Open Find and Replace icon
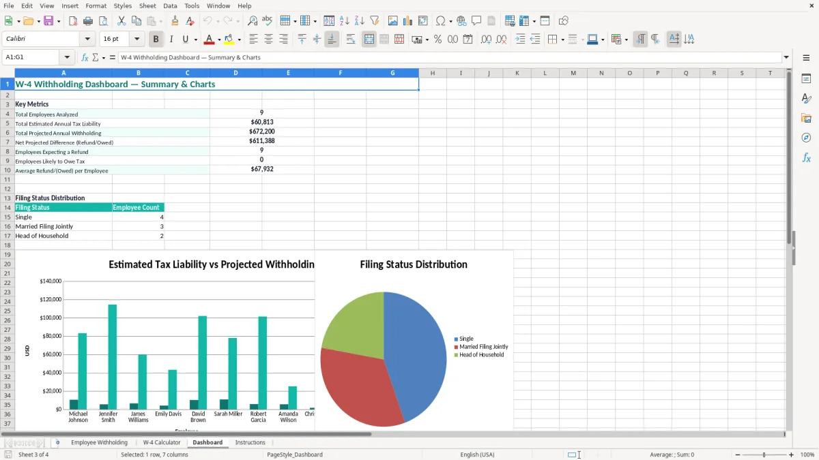 (x=253, y=21)
